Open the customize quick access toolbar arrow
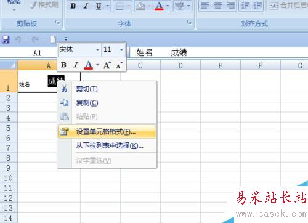308x223 pixels. click(x=66, y=39)
